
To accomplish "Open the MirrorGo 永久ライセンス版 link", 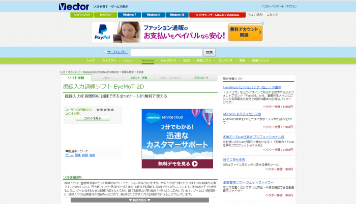I will coord(243,114).
